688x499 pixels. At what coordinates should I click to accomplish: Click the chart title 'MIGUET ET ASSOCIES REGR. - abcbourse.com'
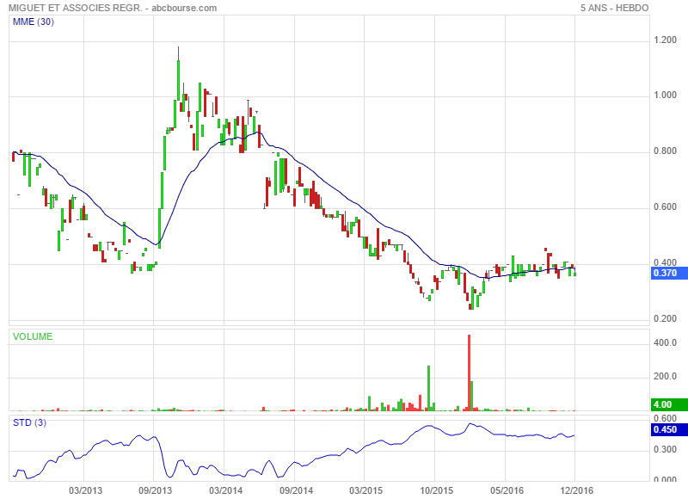click(113, 8)
